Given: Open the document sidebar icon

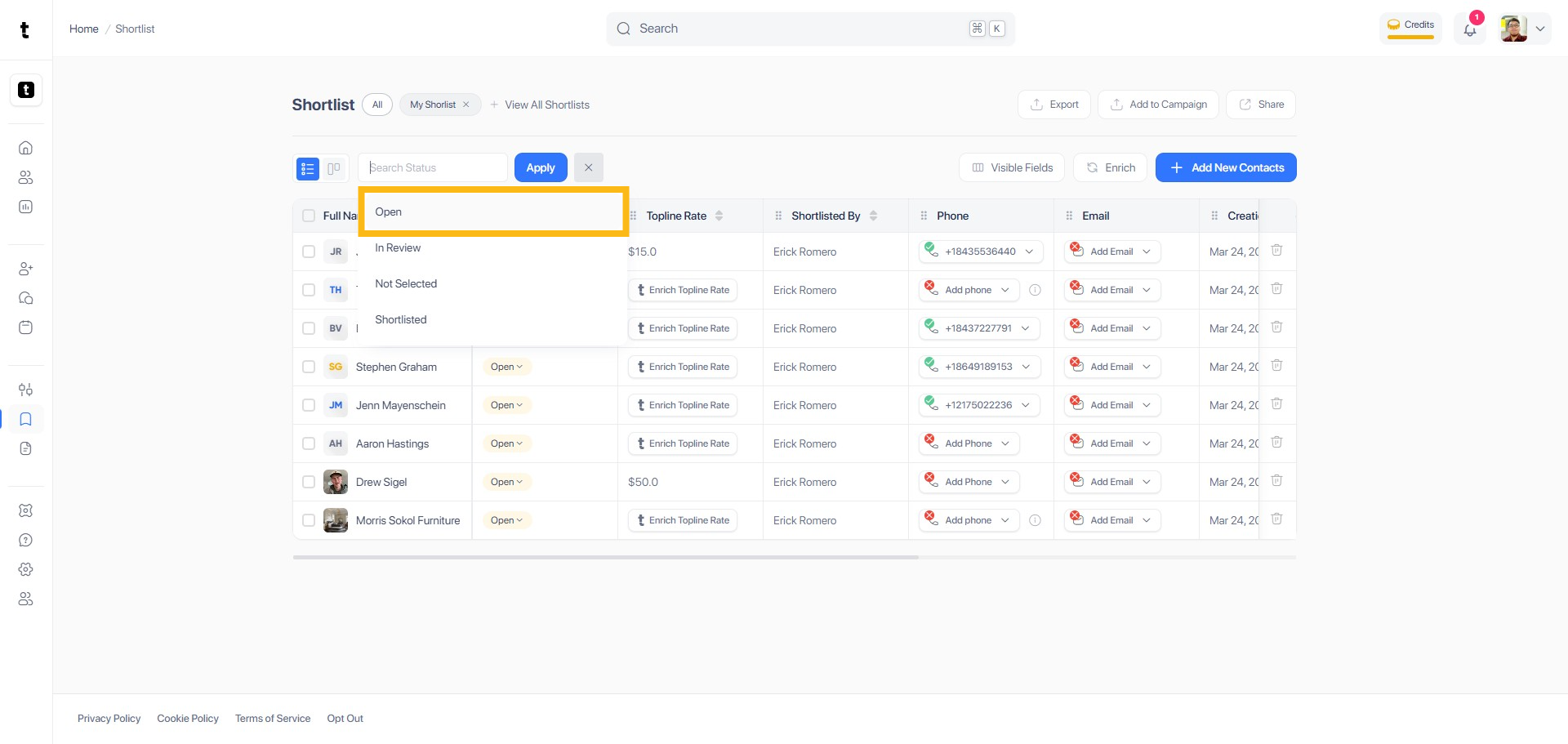Looking at the screenshot, I should (26, 448).
